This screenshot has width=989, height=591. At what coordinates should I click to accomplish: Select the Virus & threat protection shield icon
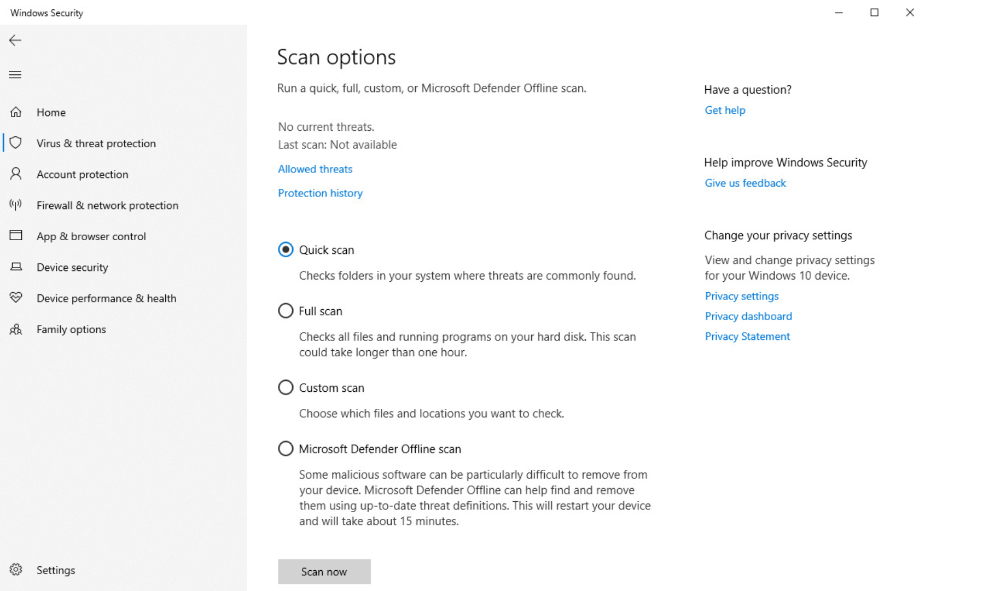pos(16,143)
